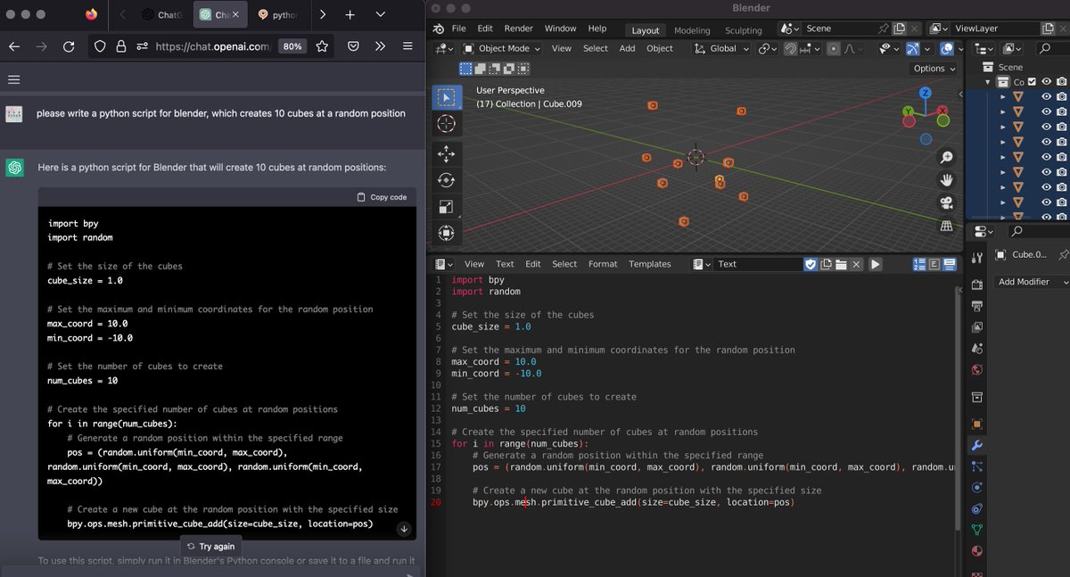Open the Format menu in text editor

click(x=603, y=264)
